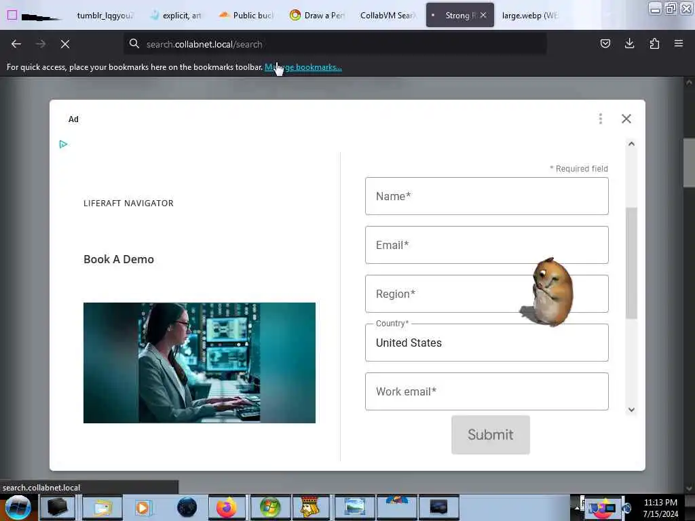695x521 pixels.
Task: Click the Submit button on the form
Action: [x=491, y=435]
